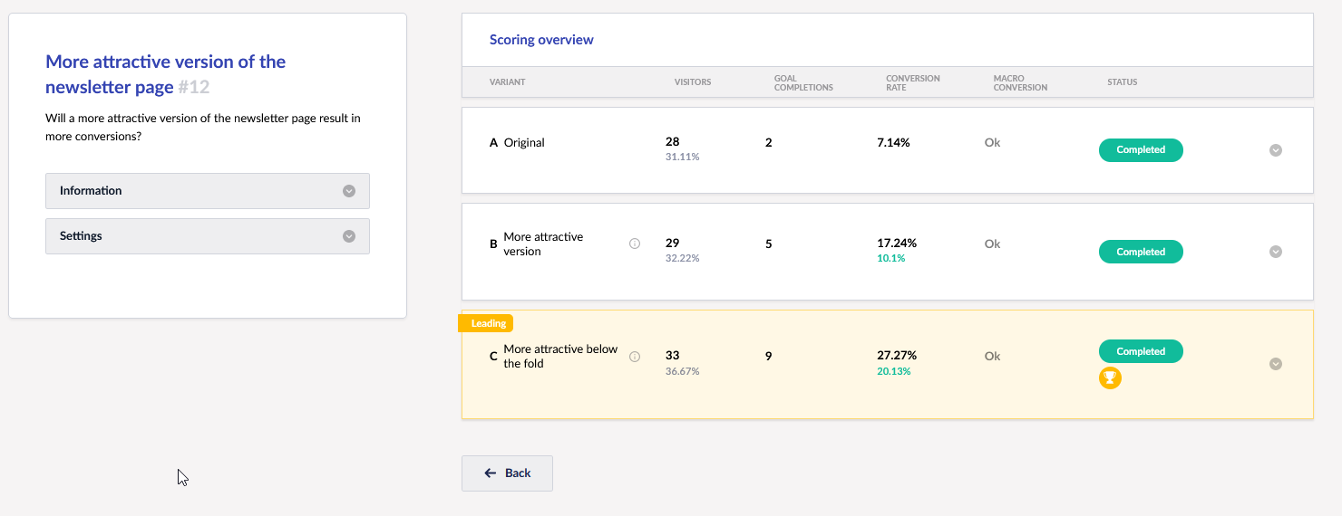
Task: Expand variant B details with chevron
Action: [1275, 252]
